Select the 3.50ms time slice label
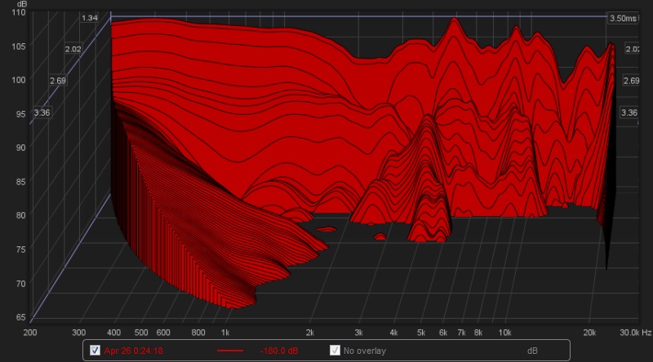This screenshot has height=362, width=653. [x=623, y=18]
